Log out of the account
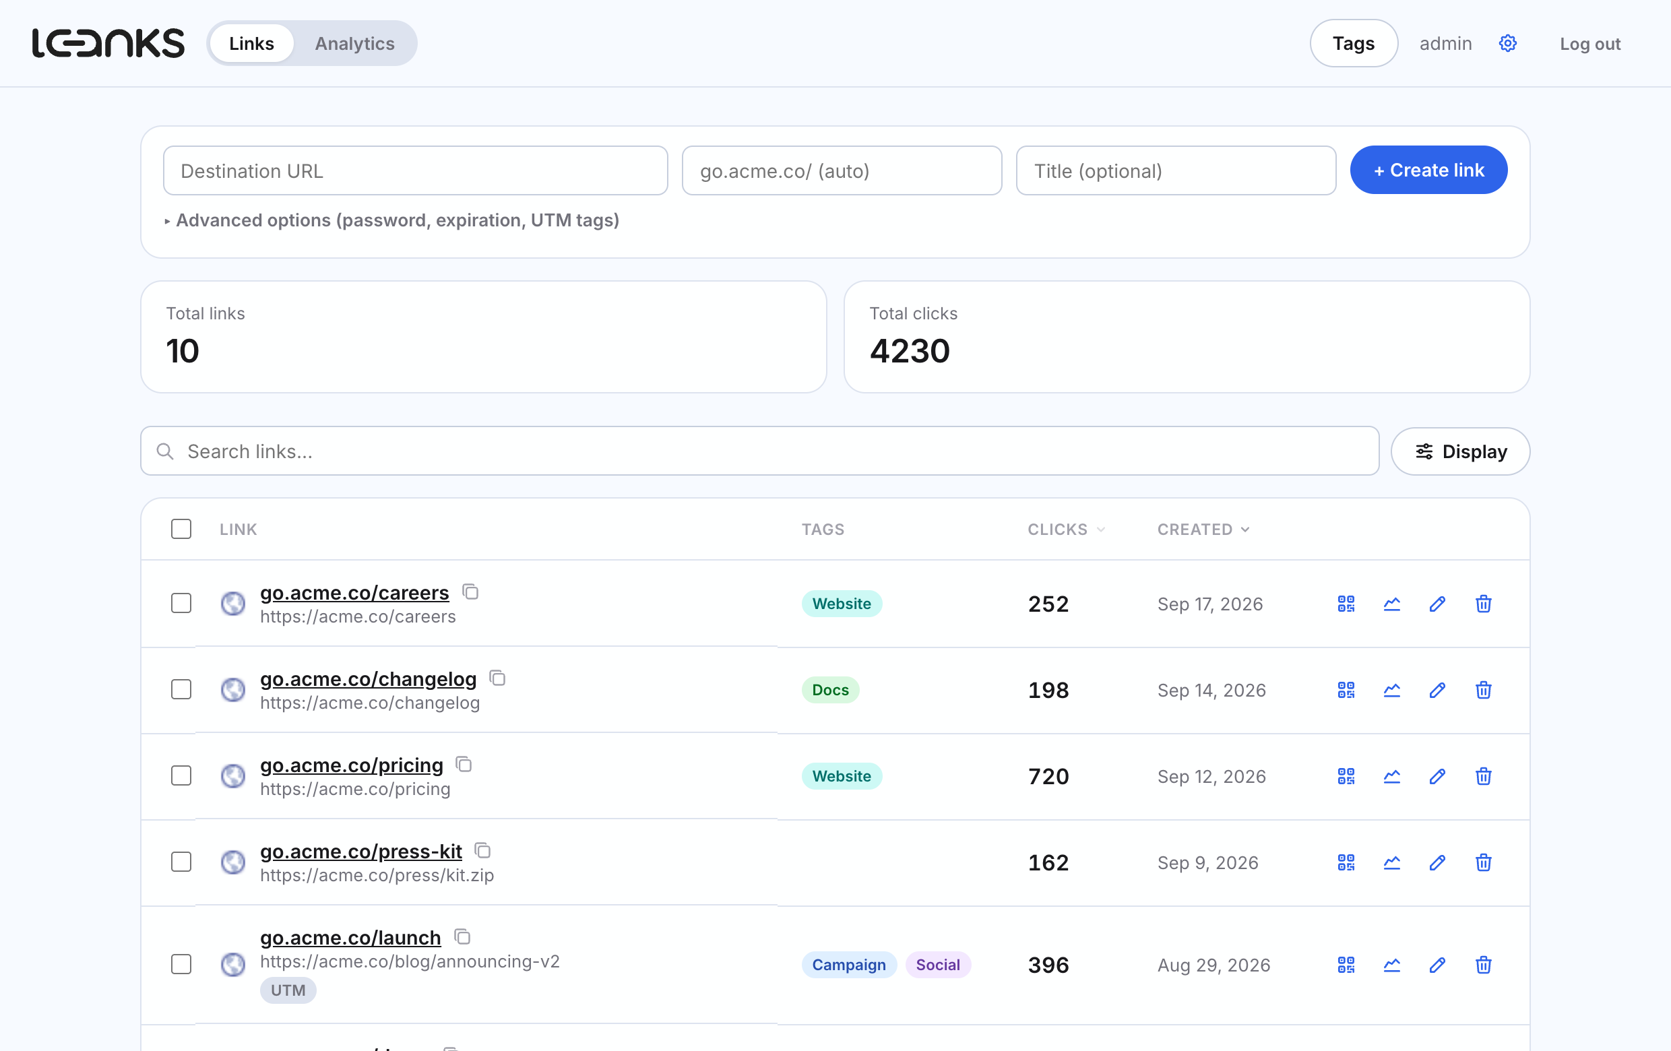 (x=1590, y=44)
